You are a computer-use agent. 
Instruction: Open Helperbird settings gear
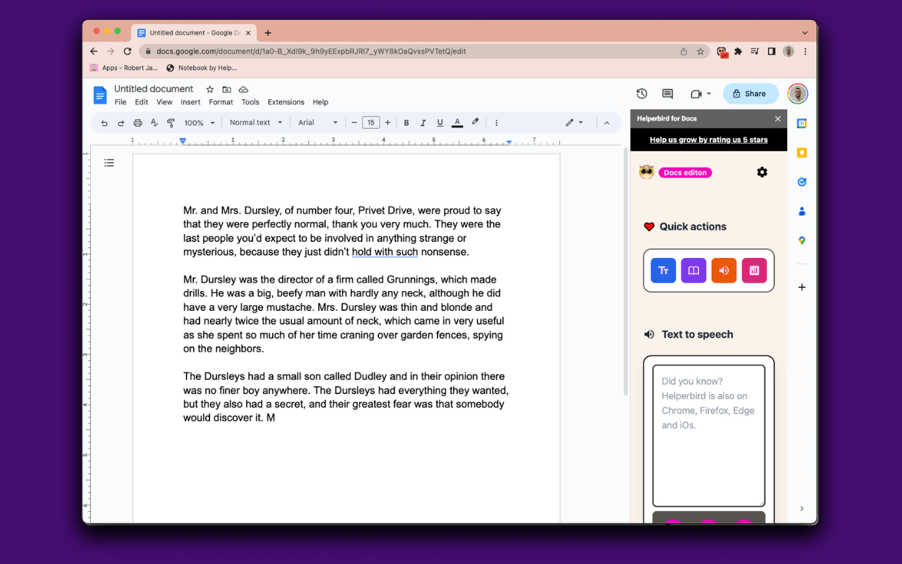point(762,172)
